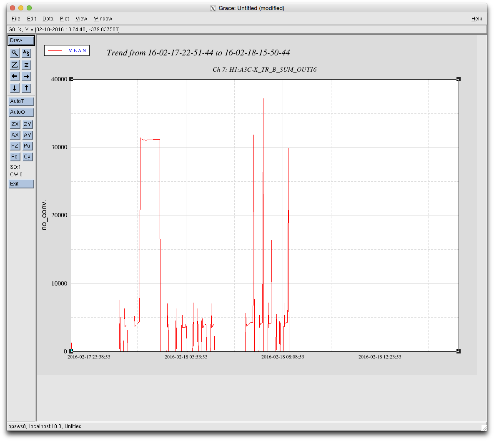This screenshot has width=494, height=441.
Task: Click the 'CW:0' indicator
Action: click(16, 175)
